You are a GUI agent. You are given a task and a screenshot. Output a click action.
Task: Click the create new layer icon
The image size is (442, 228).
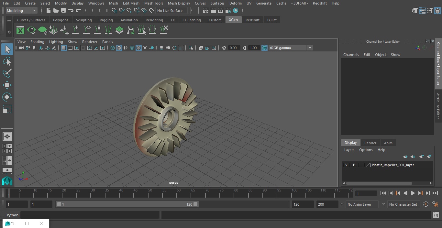(x=421, y=157)
